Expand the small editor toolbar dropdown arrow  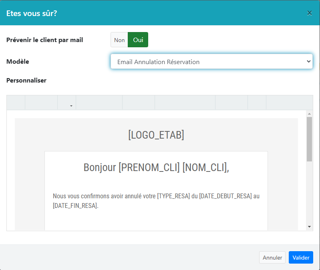click(x=71, y=106)
